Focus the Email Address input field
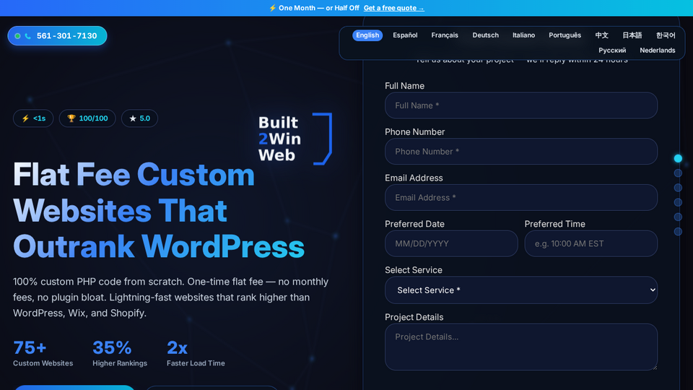The width and height of the screenshot is (693, 390). point(521,197)
